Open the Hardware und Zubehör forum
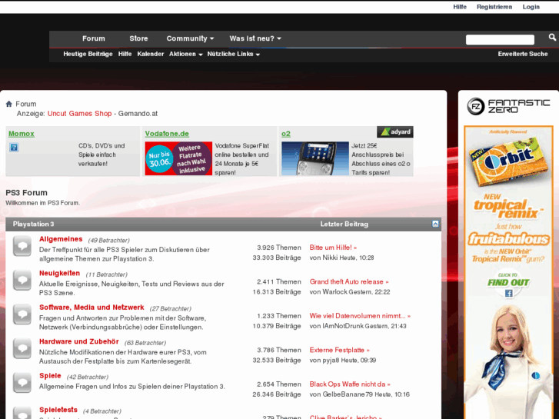The height and width of the screenshot is (419, 559). tap(78, 341)
